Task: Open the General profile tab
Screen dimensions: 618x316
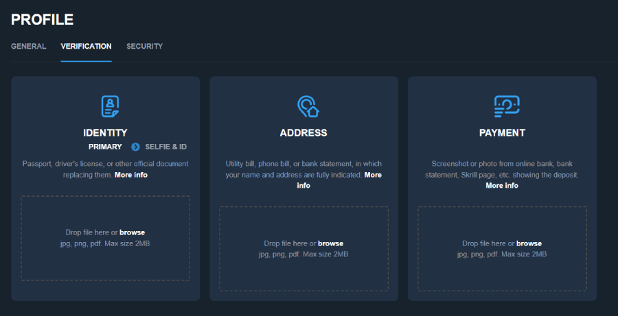Action: pyautogui.click(x=28, y=47)
